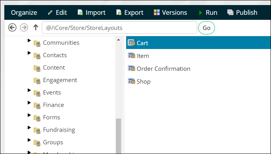Select the Forms tree item
The height and width of the screenshot is (154, 271).
coord(52,117)
